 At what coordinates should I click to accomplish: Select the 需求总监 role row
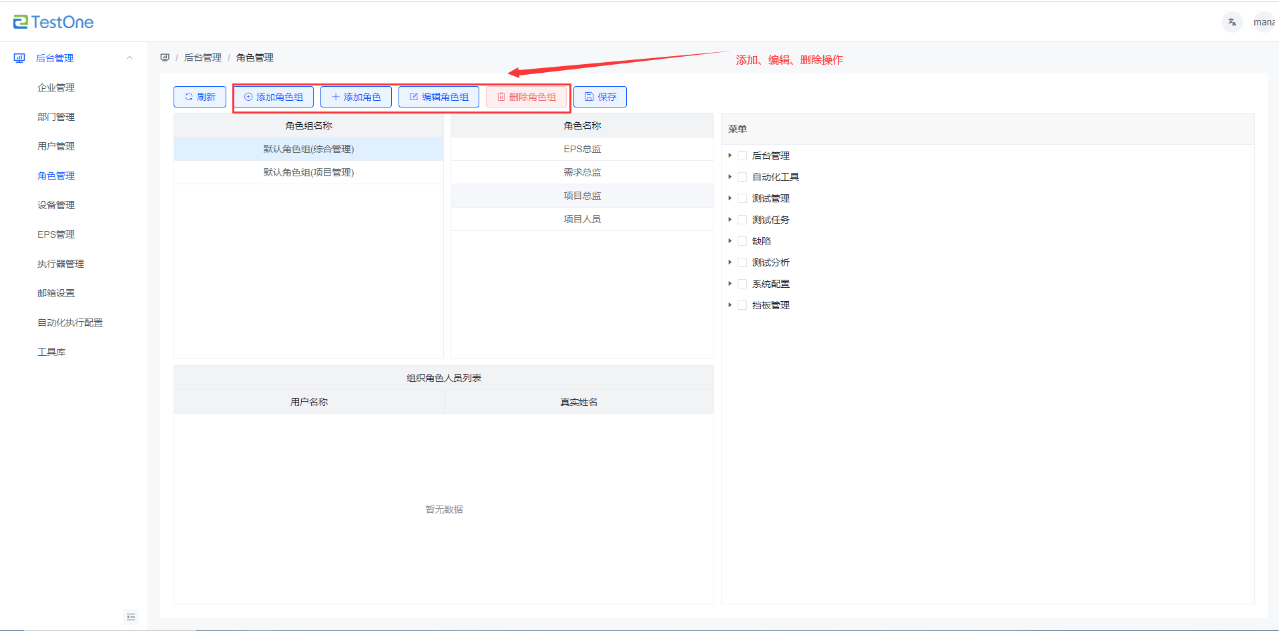pyautogui.click(x=582, y=172)
